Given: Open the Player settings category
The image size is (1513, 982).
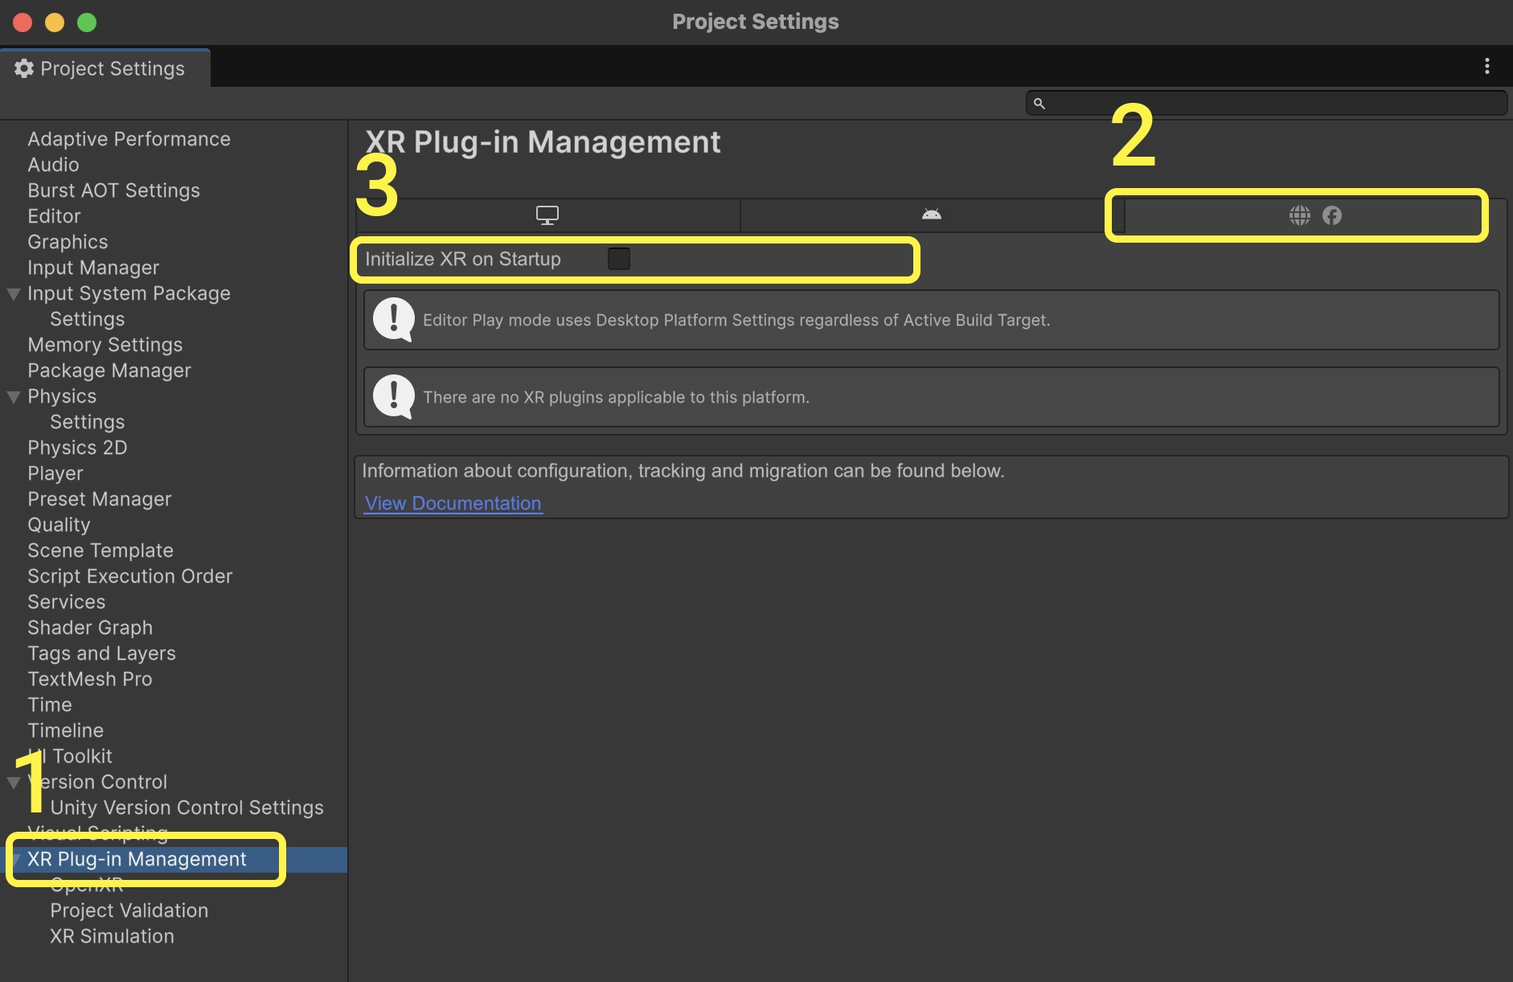Looking at the screenshot, I should coord(55,473).
